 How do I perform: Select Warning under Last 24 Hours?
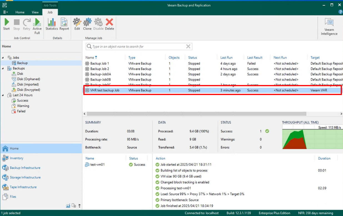tap(23, 106)
